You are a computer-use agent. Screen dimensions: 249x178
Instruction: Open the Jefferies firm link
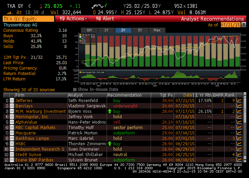[24, 101]
